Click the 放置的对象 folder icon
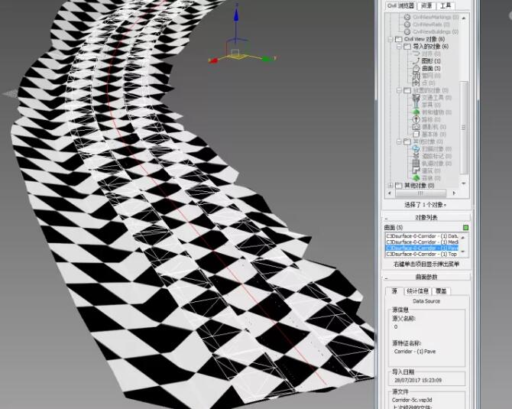Viewport: 512px width, 409px height. click(x=407, y=90)
